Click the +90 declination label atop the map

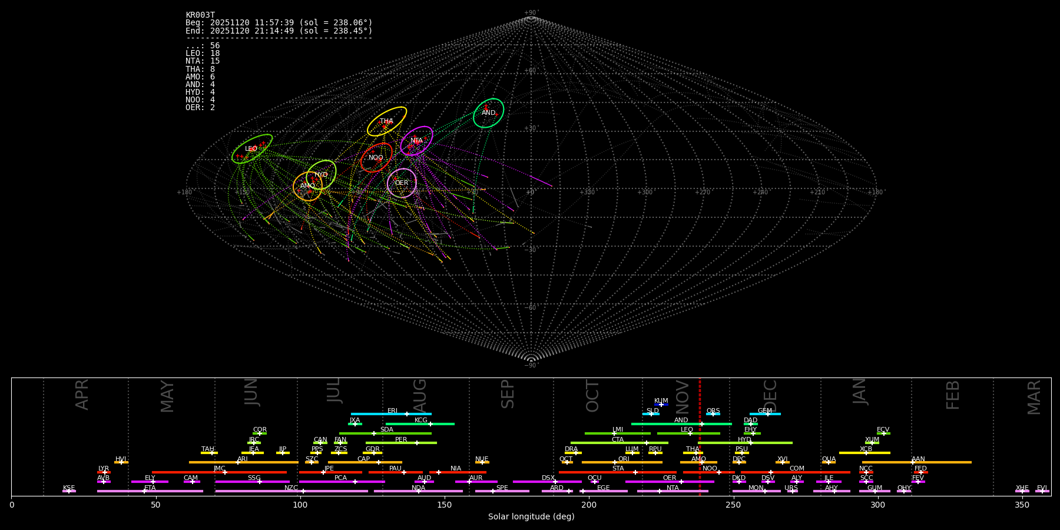click(531, 13)
